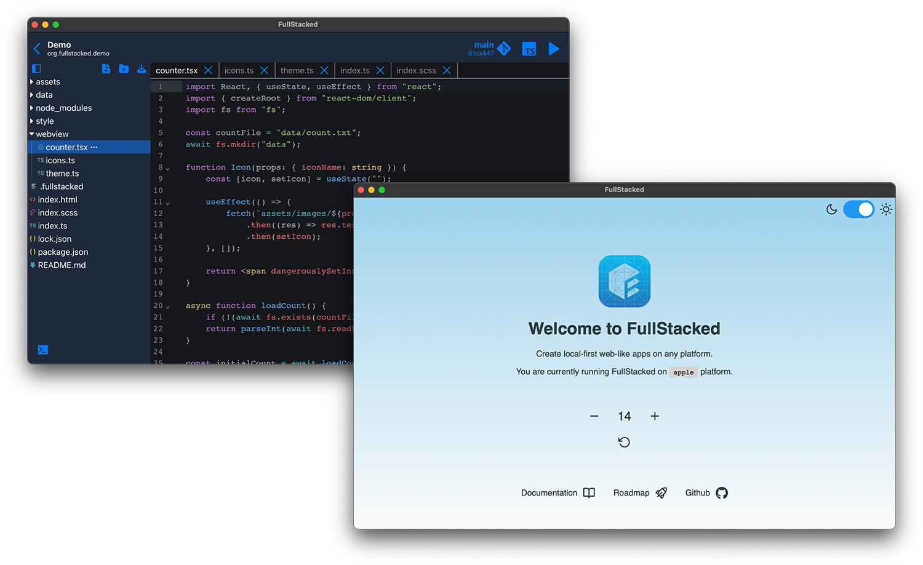The image size is (923, 565).
Task: Click the counter value 14
Action: click(x=625, y=417)
